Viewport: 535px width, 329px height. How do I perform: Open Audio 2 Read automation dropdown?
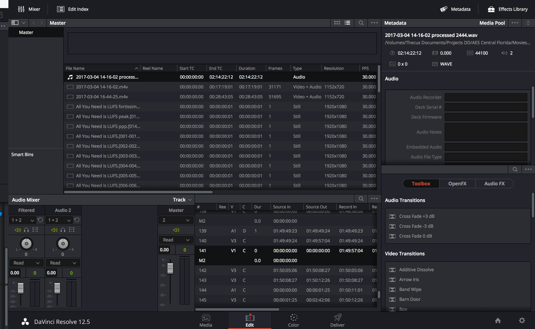[x=63, y=263]
